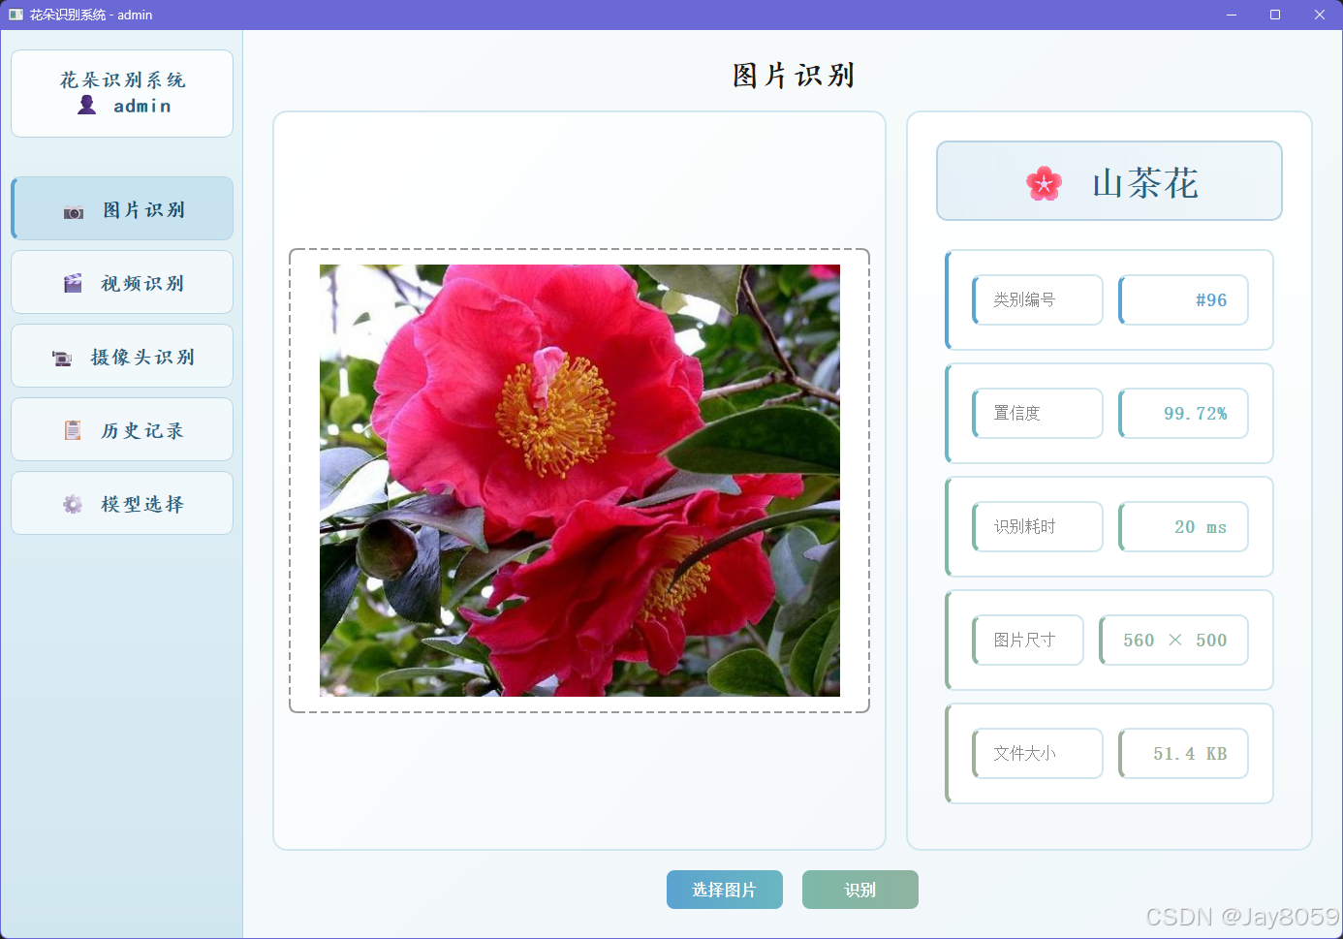The width and height of the screenshot is (1343, 939).
Task: Click the admin username in the sidebar
Action: [x=142, y=106]
